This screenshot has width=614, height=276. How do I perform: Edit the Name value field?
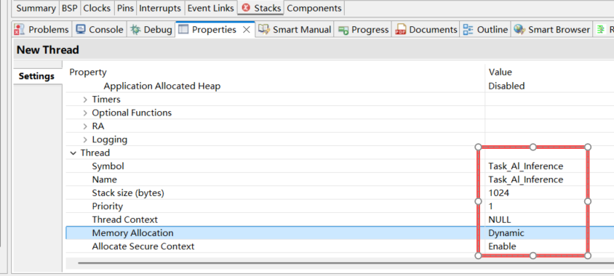click(x=525, y=179)
